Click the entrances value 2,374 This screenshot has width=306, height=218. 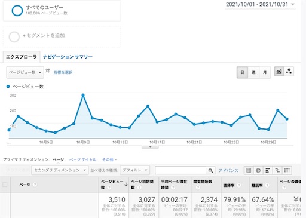[209, 199]
